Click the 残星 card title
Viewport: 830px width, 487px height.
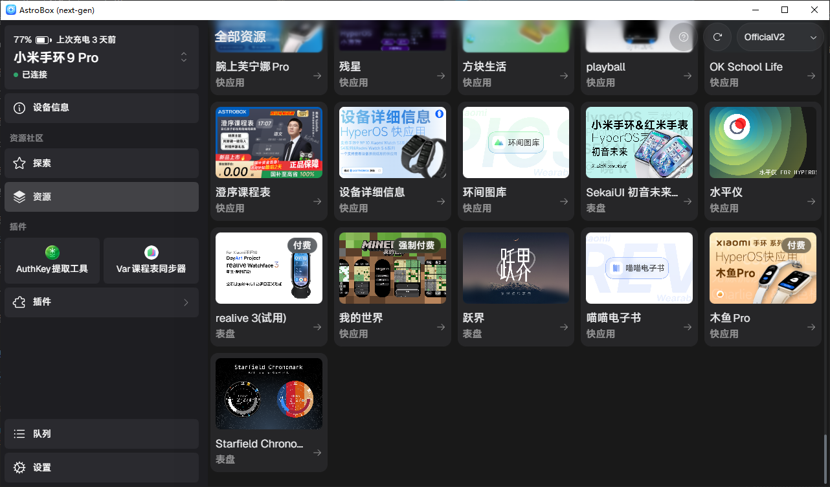350,67
